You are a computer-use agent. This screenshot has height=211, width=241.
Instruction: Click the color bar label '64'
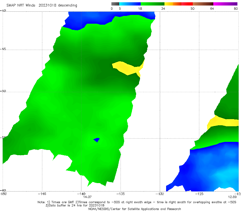212,9
